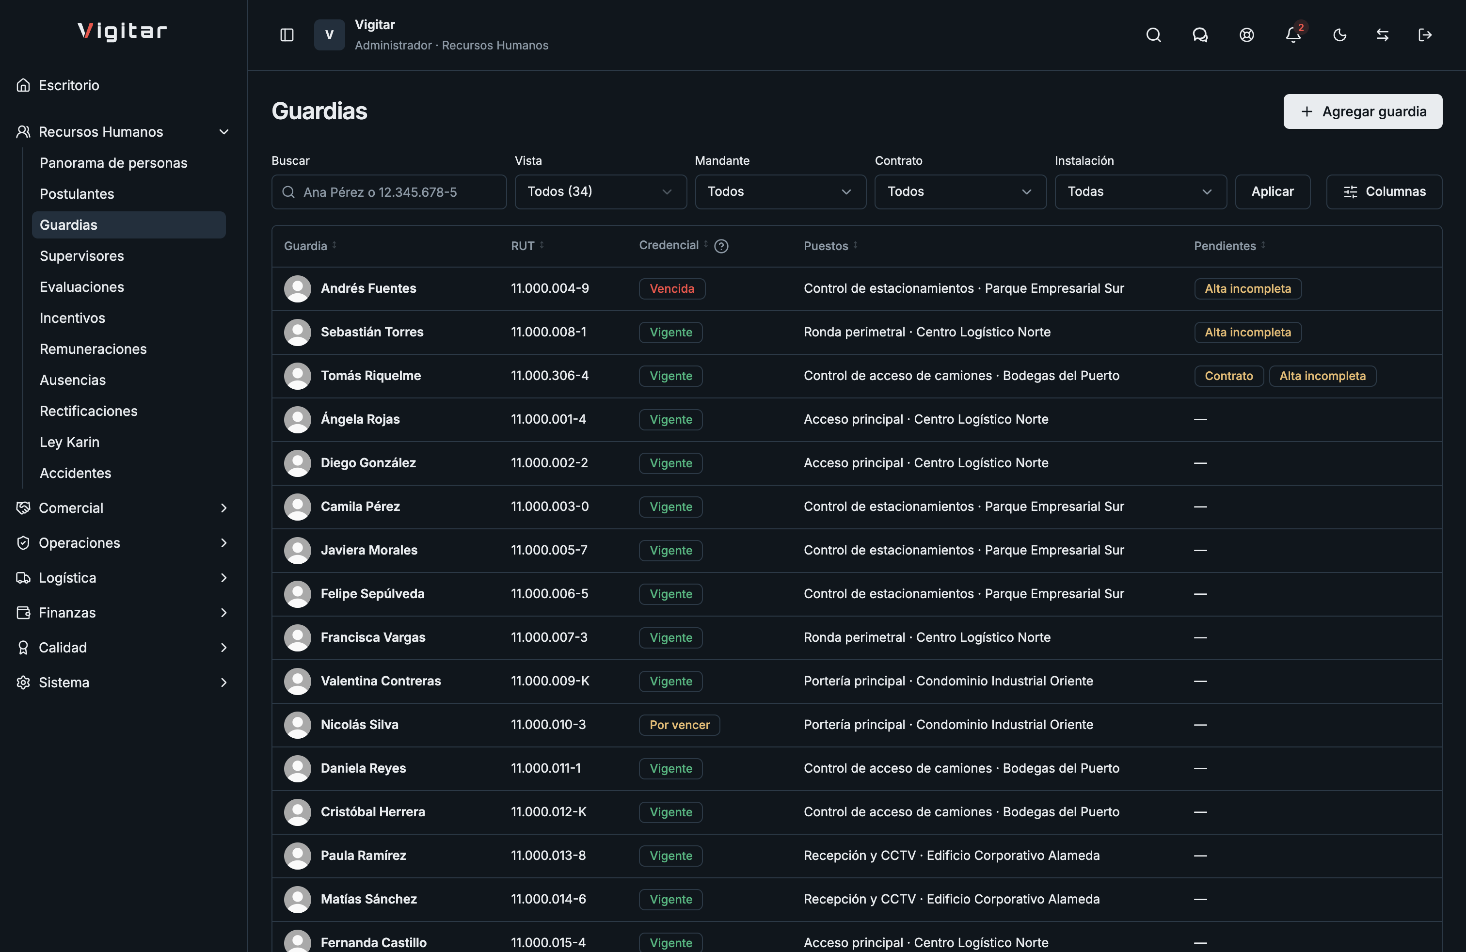Open search with the top magnifier icon
This screenshot has width=1466, height=952.
click(x=1153, y=35)
